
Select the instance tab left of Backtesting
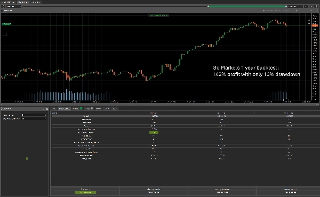click(x=8, y=2)
